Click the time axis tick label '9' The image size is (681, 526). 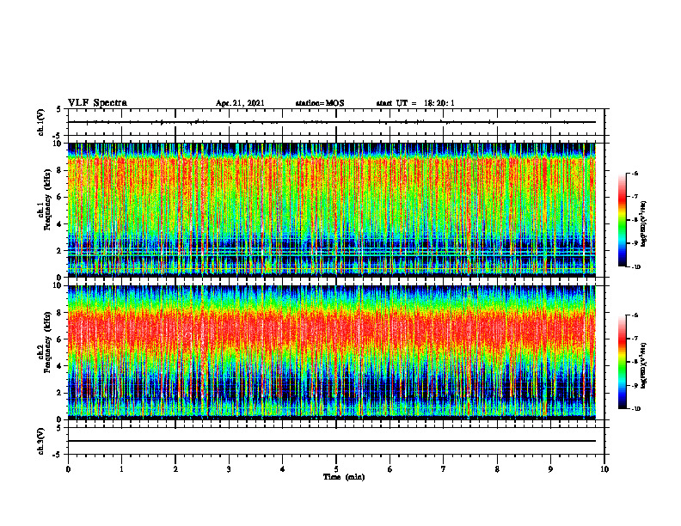click(x=550, y=469)
